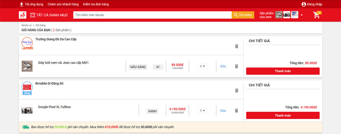The height and width of the screenshot is (134, 341).
Task: Open quantity dropdown for Giày lười nam
Action: coord(203,66)
